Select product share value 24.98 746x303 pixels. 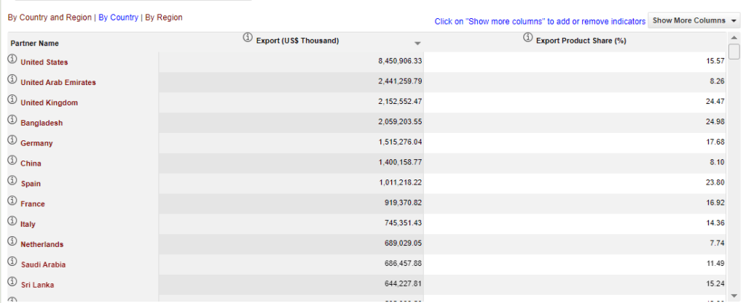715,122
